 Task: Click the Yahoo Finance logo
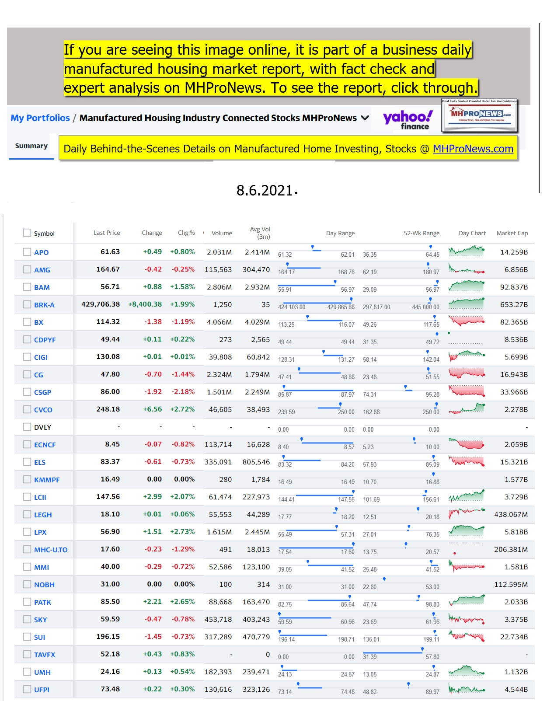pos(408,120)
